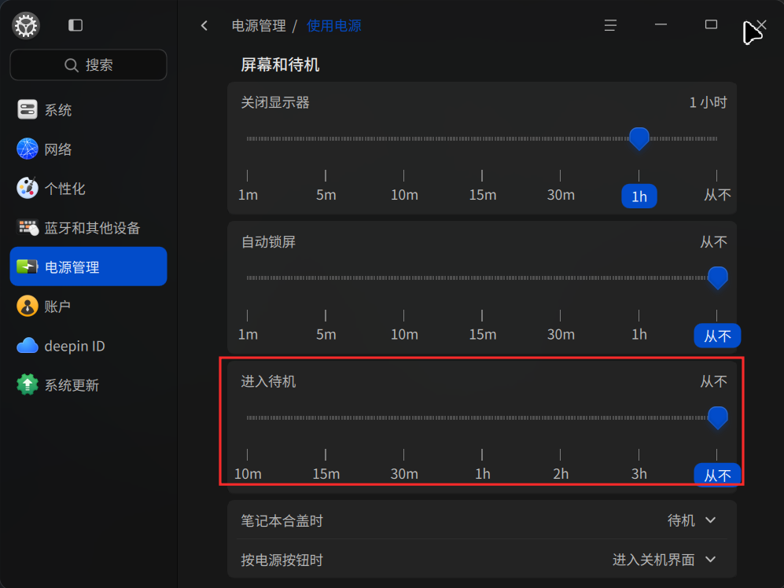Open the 网络 settings section
This screenshot has height=588, width=784.
tap(89, 149)
